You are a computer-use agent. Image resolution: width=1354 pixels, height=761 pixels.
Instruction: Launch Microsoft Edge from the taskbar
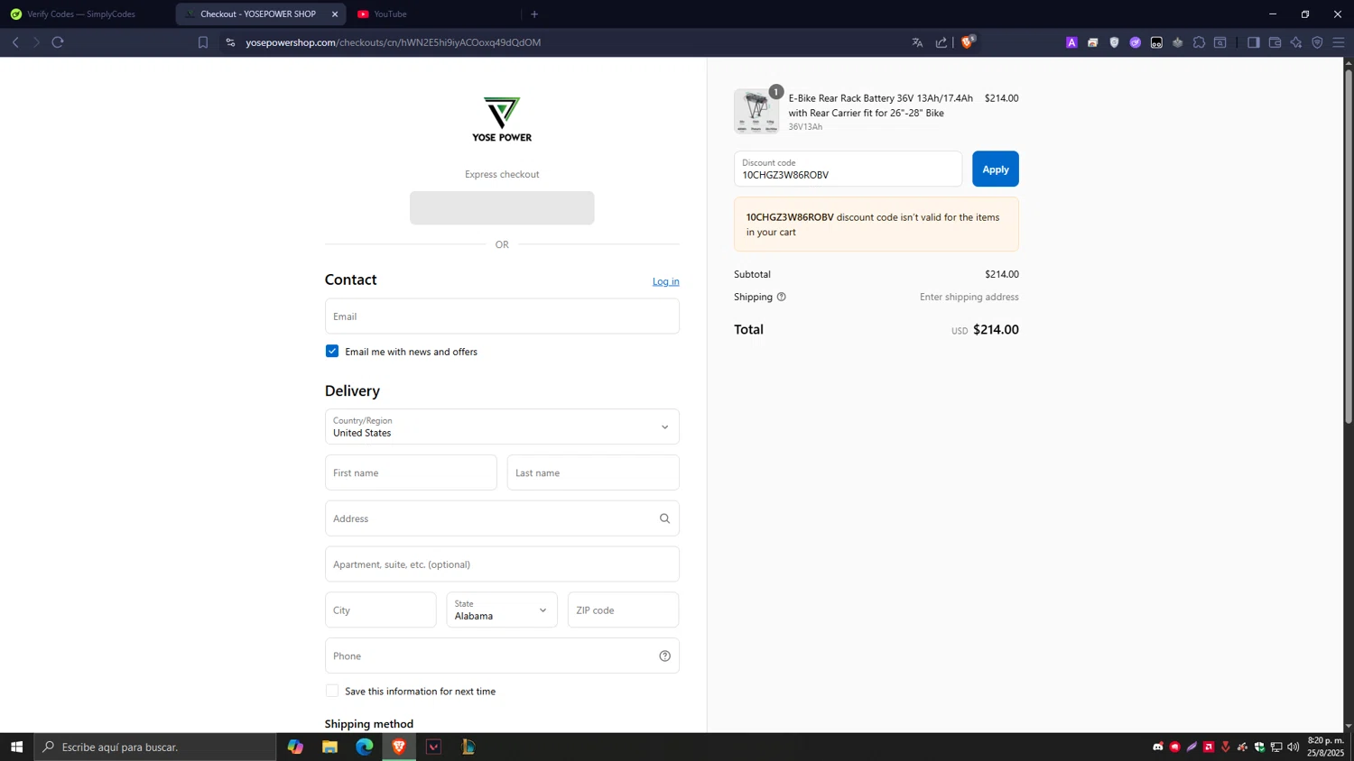click(x=364, y=747)
